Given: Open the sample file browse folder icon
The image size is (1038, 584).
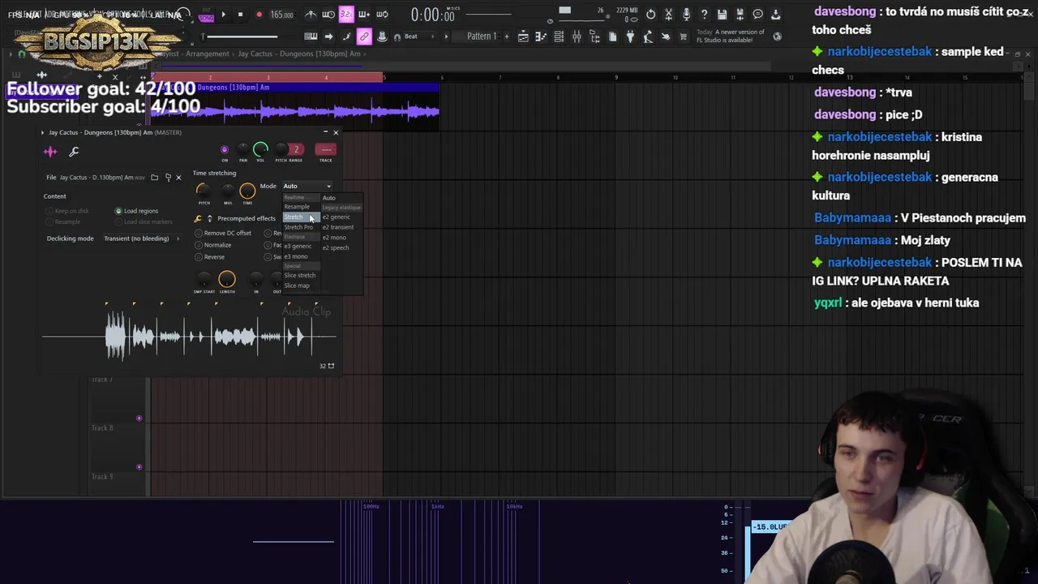Looking at the screenshot, I should click(x=154, y=177).
